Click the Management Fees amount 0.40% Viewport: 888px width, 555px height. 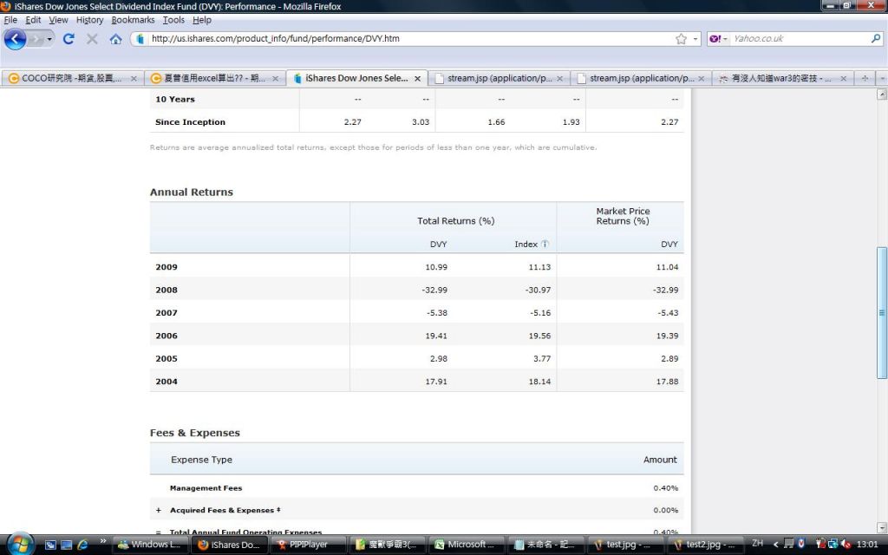pyautogui.click(x=665, y=488)
